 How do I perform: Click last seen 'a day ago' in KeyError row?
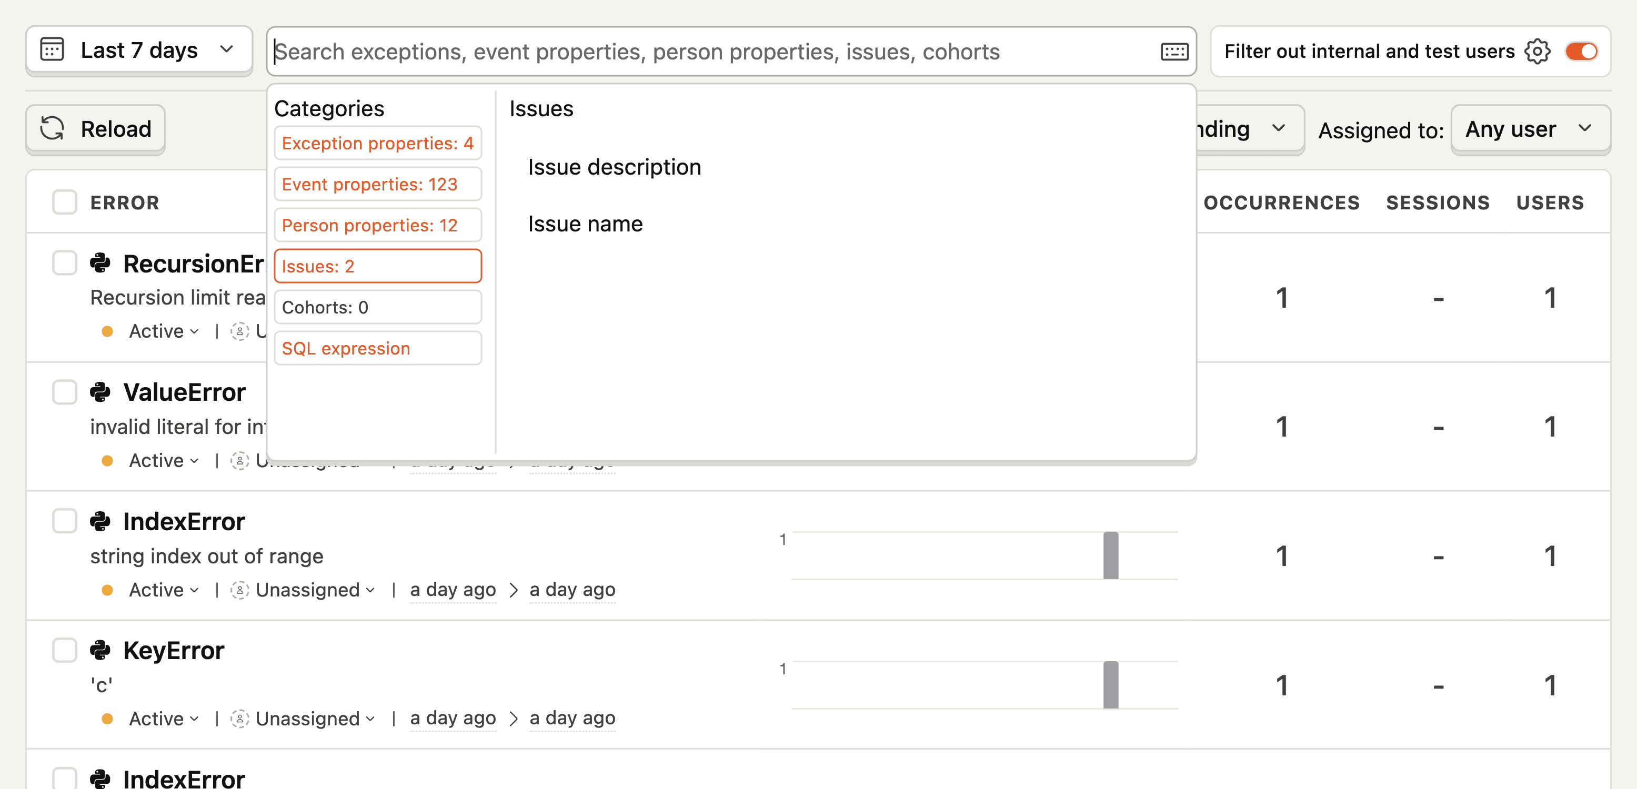pos(573,718)
